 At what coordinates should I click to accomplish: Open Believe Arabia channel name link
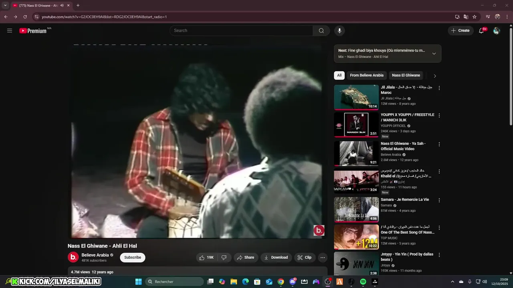pyautogui.click(x=95, y=255)
